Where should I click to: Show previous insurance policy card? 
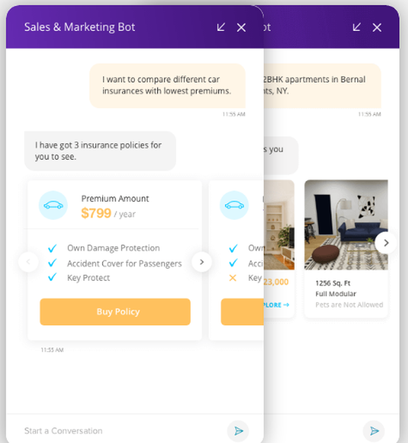[28, 262]
